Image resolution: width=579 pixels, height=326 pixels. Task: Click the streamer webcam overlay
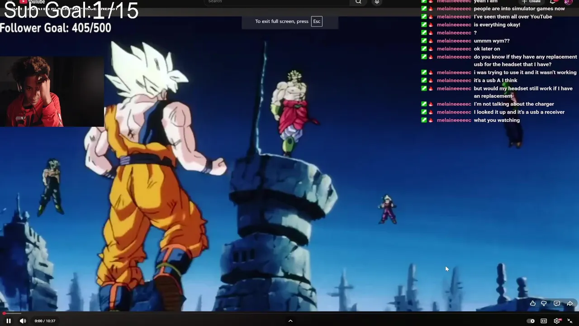pos(52,91)
